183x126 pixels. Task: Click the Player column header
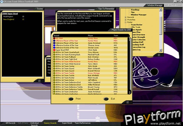point(90,36)
